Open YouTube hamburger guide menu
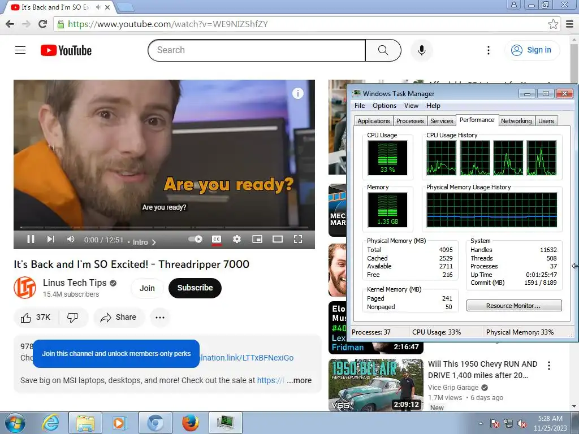579x434 pixels. coord(20,50)
